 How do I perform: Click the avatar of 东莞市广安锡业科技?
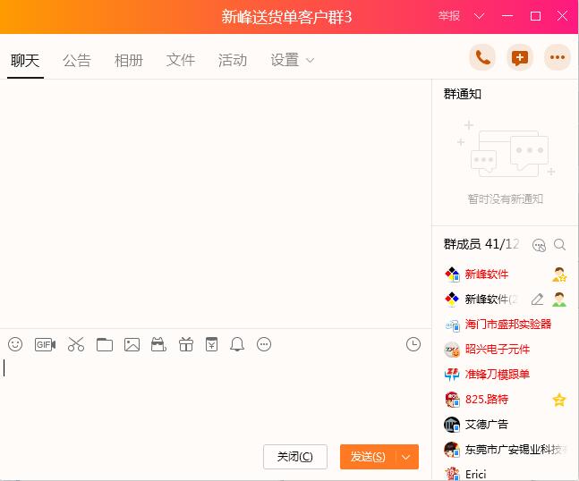tap(452, 450)
